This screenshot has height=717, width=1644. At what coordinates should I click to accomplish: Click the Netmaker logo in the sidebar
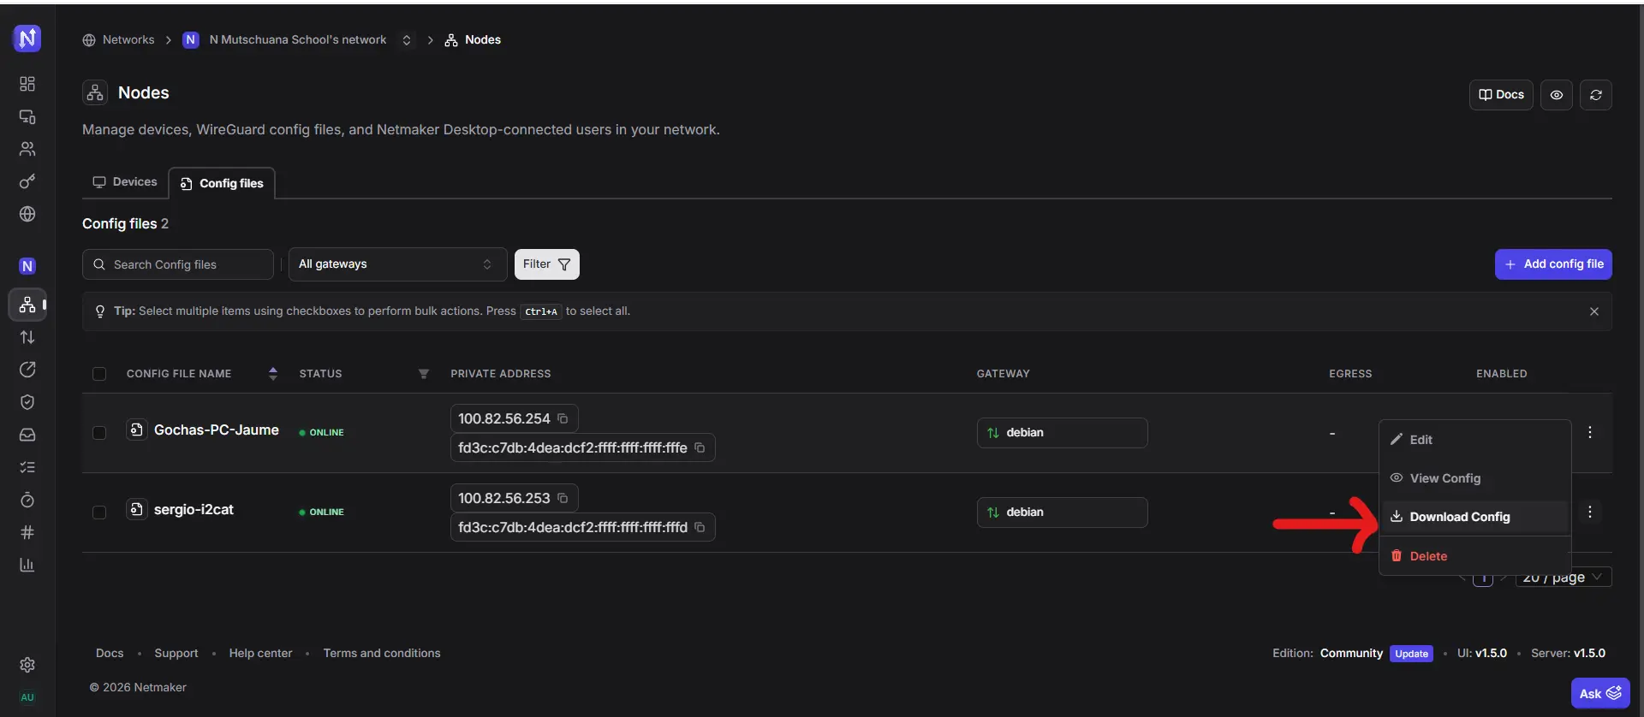point(27,39)
